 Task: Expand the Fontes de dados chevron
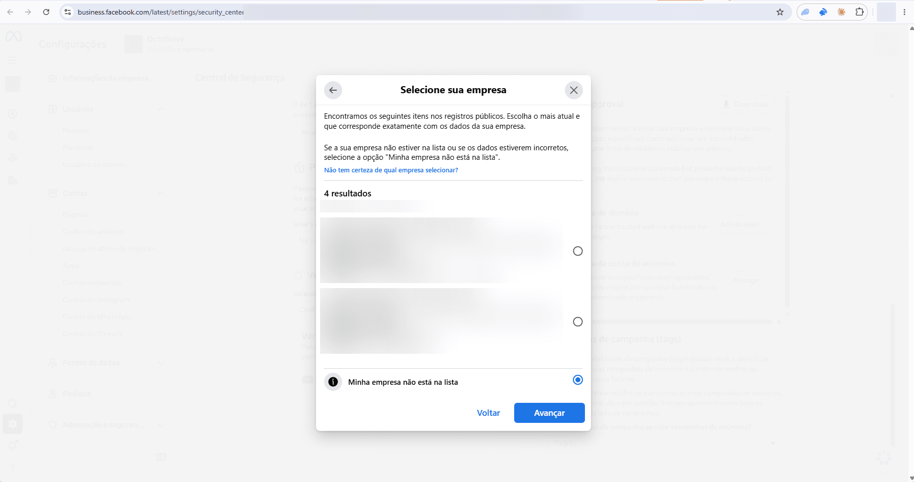pyautogui.click(x=161, y=363)
